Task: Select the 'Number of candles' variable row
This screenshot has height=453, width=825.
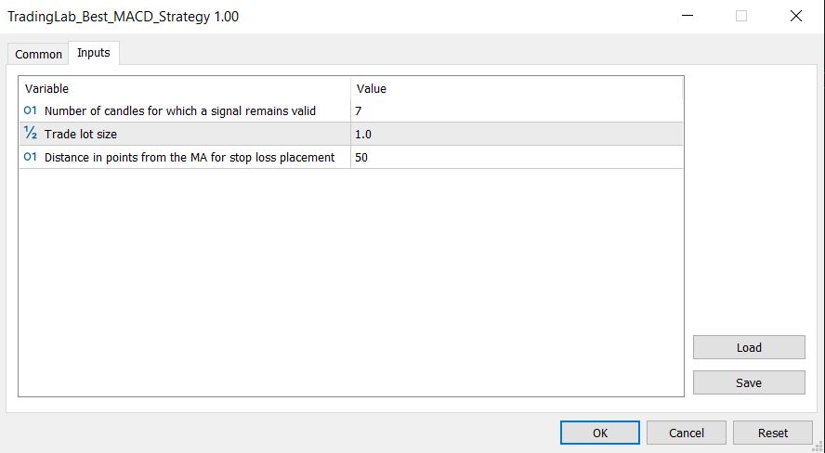Action: click(180, 111)
